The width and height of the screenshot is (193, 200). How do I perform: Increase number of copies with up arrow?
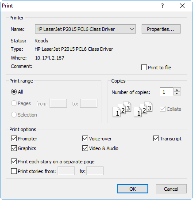177,90
